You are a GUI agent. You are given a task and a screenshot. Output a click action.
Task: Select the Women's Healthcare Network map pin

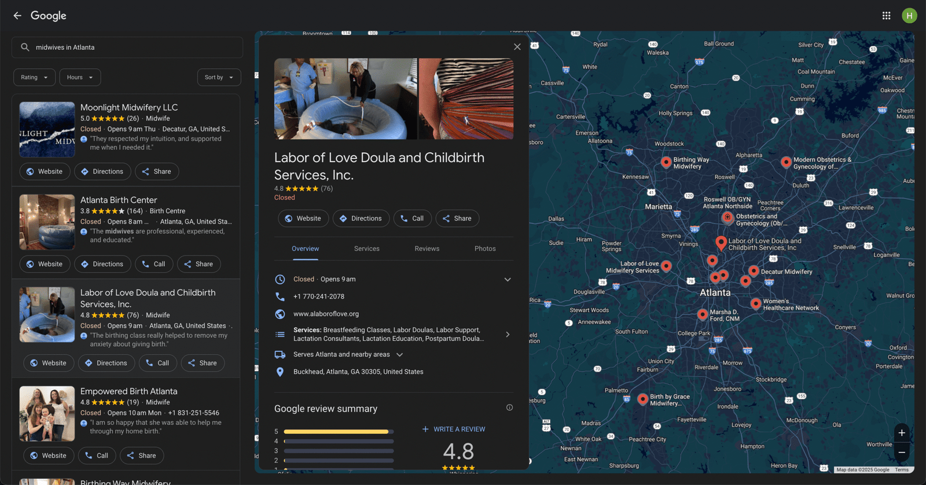coord(756,303)
